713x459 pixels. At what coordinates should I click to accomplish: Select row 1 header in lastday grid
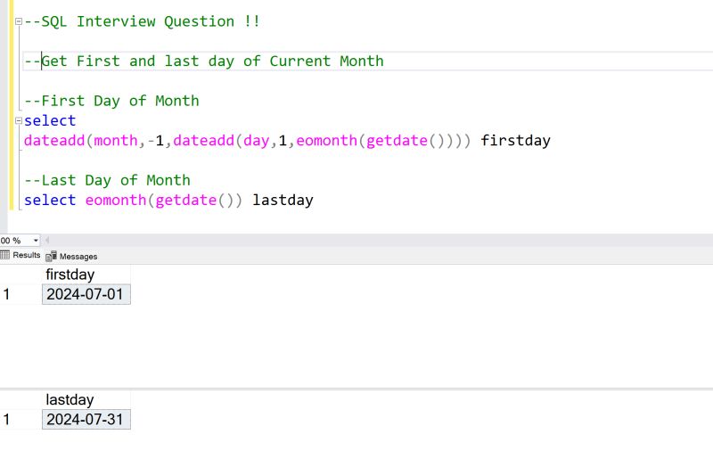[7, 420]
